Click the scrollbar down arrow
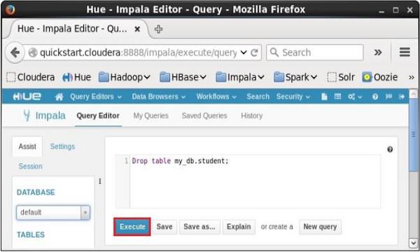Image resolution: width=420 pixels, height=252 pixels. (413, 243)
